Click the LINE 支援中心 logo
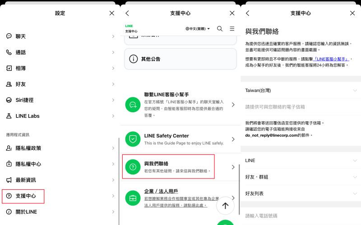Viewport: 361px width, 225px height. pyautogui.click(x=131, y=28)
